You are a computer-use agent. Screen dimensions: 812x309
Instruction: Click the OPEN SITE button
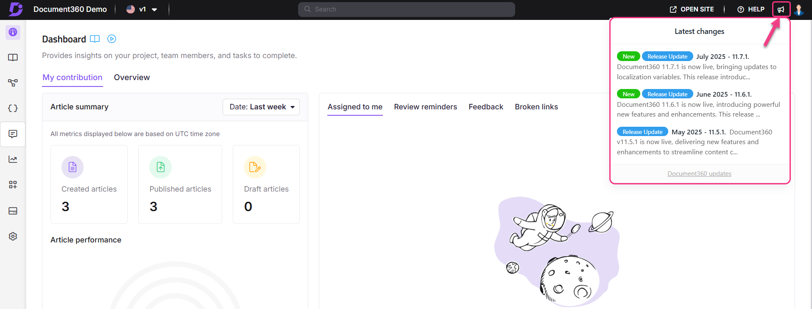coord(692,9)
